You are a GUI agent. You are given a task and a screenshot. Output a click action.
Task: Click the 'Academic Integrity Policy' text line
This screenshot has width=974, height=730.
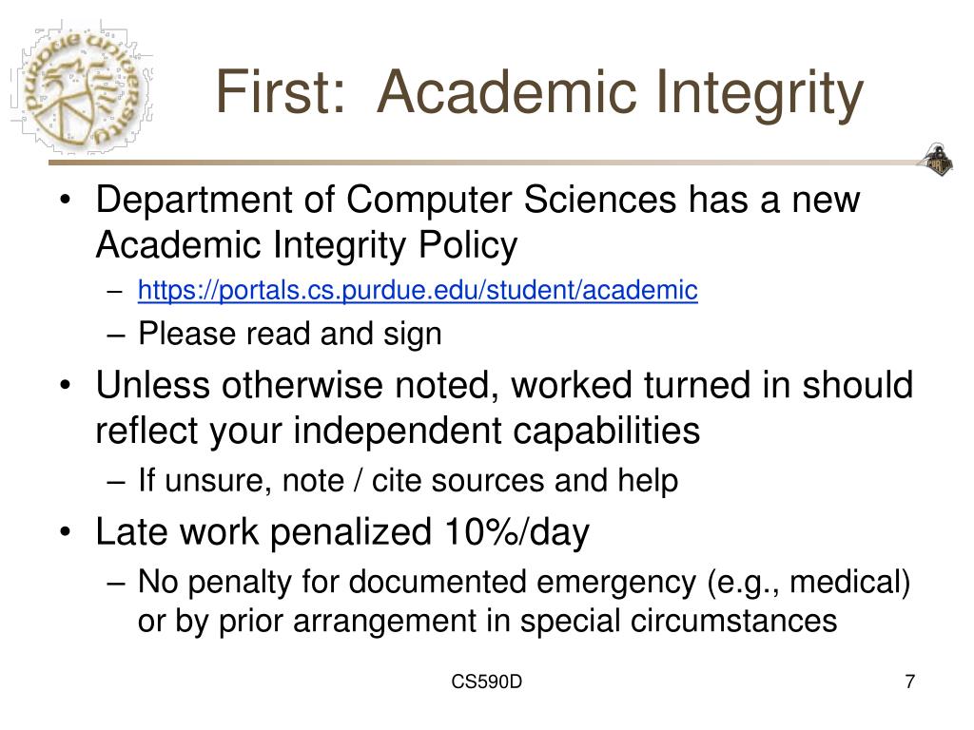click(306, 244)
